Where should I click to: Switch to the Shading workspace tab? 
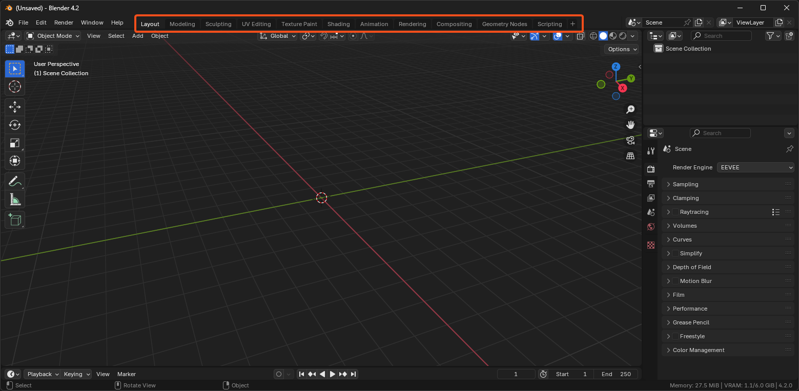pyautogui.click(x=339, y=24)
